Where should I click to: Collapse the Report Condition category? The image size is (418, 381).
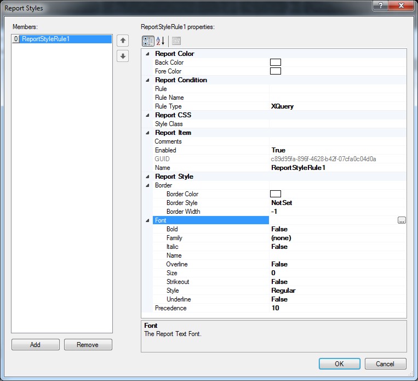147,80
